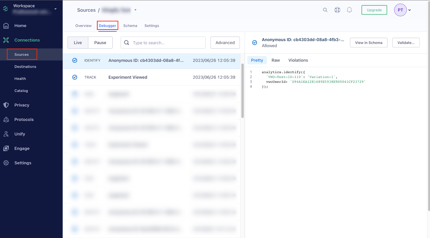Click the vwoUserId value in code
The height and width of the screenshot is (238, 430).
coord(328,82)
